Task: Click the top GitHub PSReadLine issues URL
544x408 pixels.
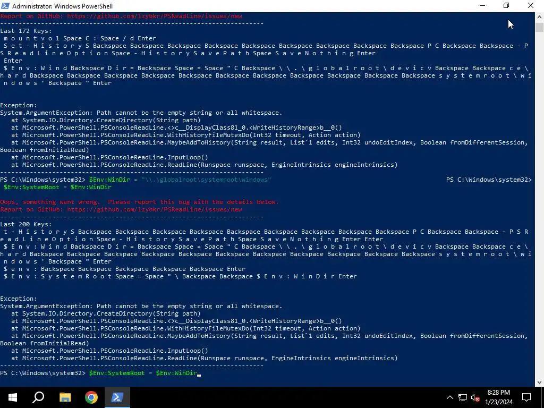Action: [155, 16]
